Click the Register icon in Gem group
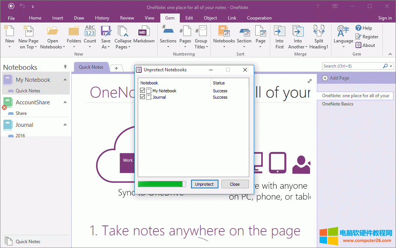The image size is (396, 248). (x=358, y=37)
